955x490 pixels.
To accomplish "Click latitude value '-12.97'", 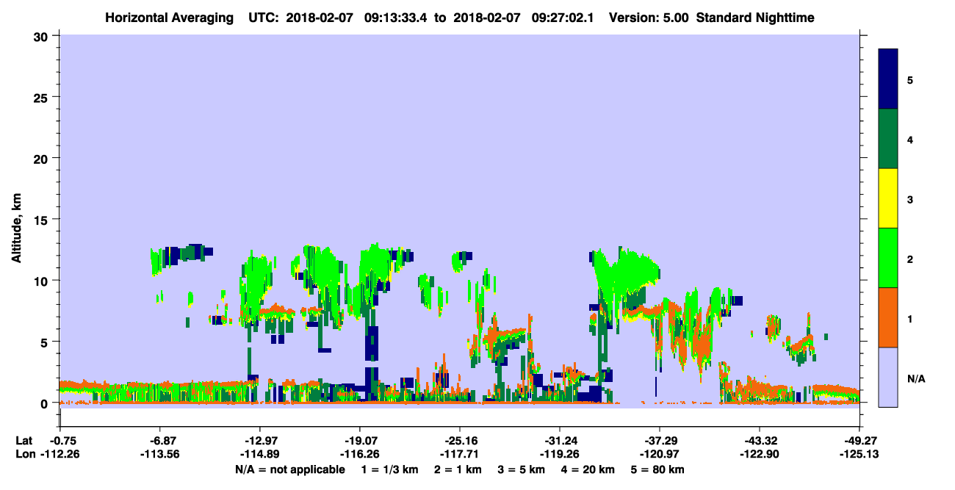I will 259,440.
